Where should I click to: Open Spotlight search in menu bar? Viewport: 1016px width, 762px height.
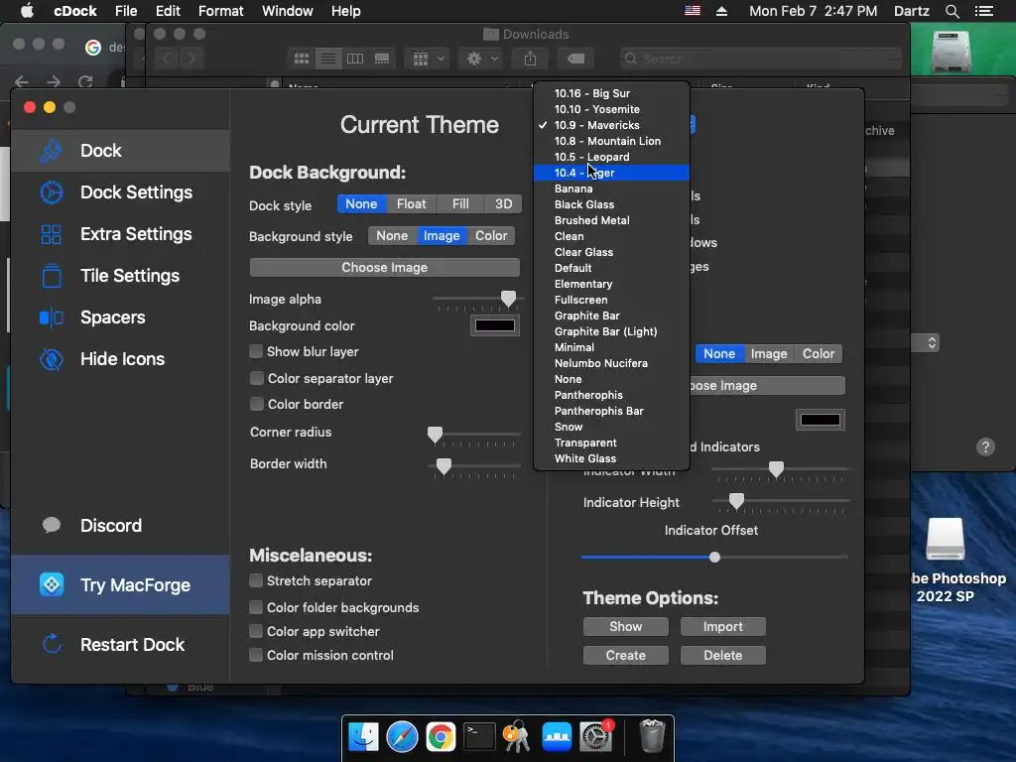(952, 11)
